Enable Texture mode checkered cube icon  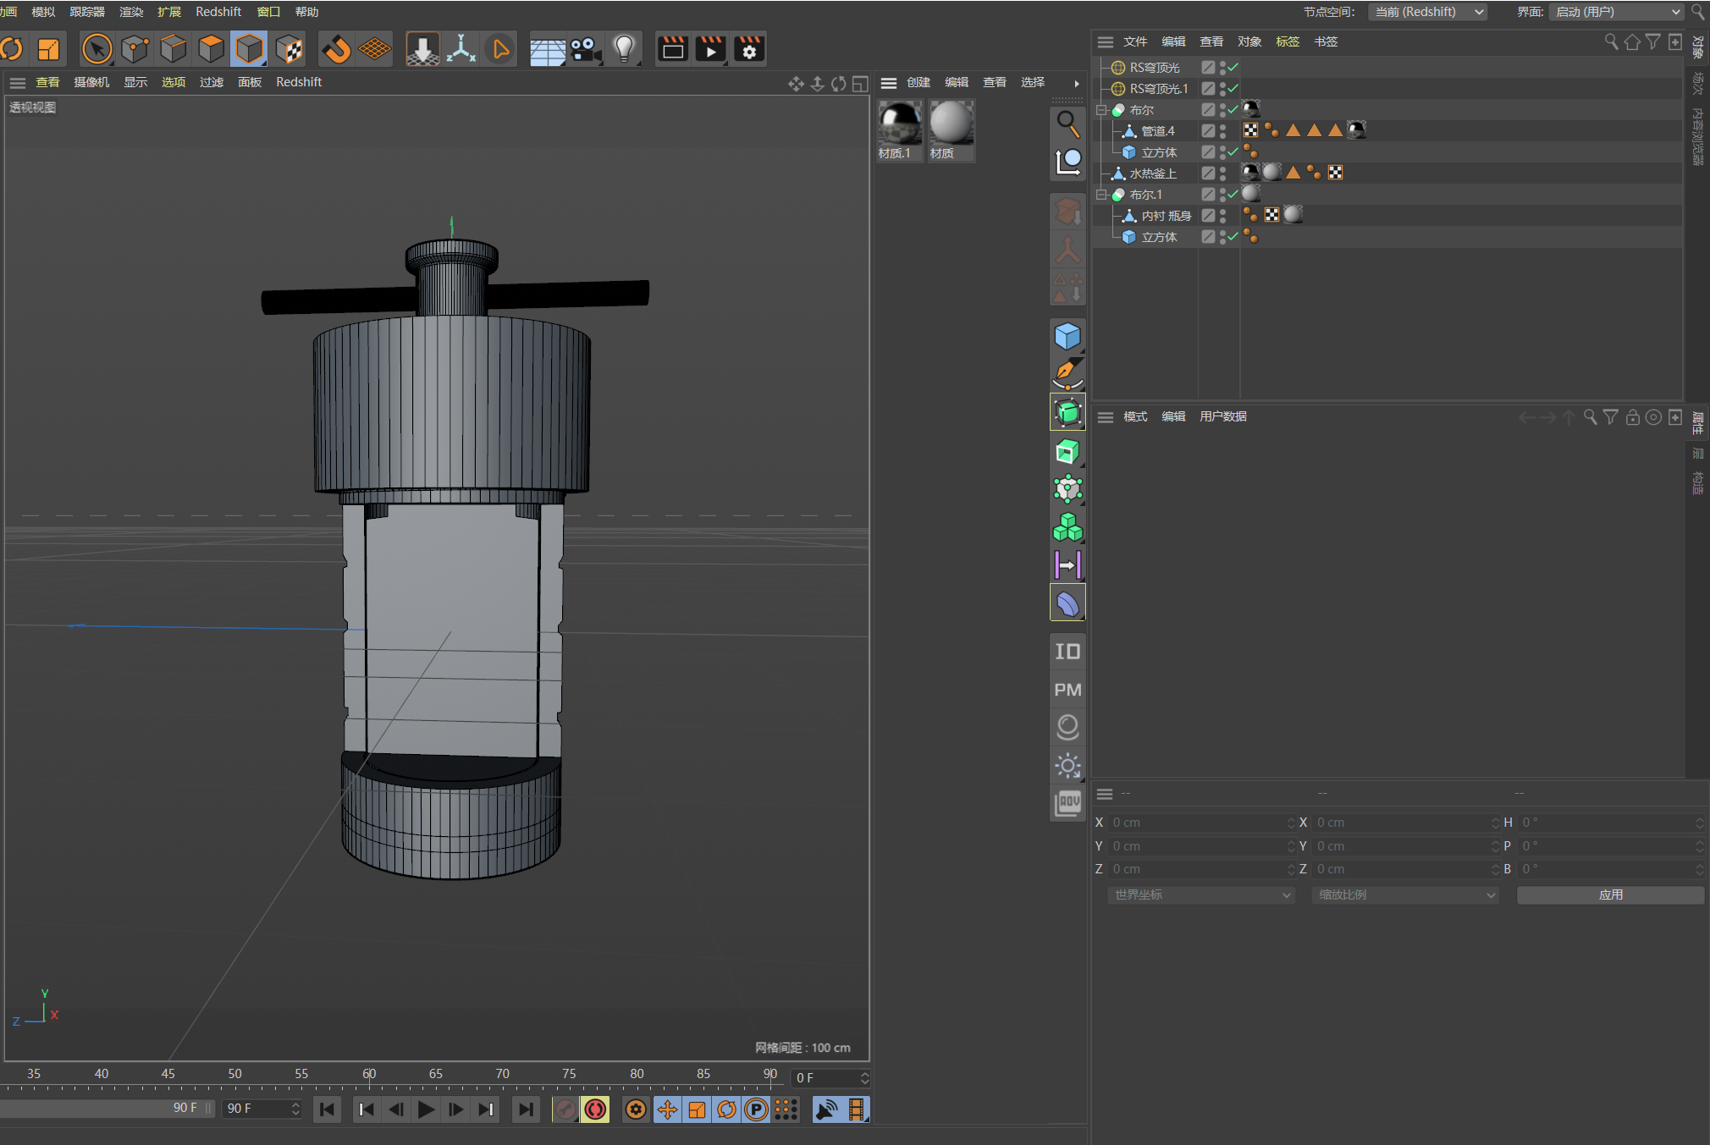289,49
